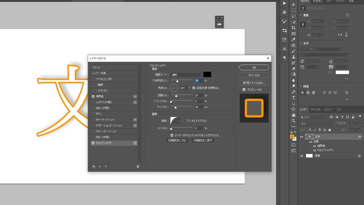Click trash delete effect icon in dialog
The width and height of the screenshot is (364, 205).
pyautogui.click(x=138, y=166)
